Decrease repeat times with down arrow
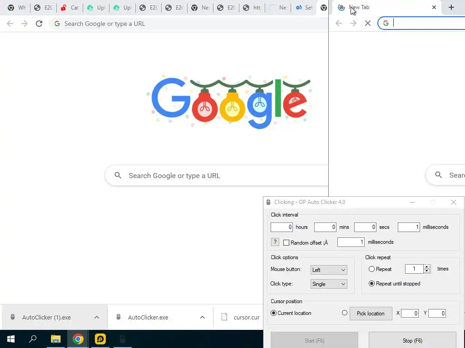 pos(427,271)
